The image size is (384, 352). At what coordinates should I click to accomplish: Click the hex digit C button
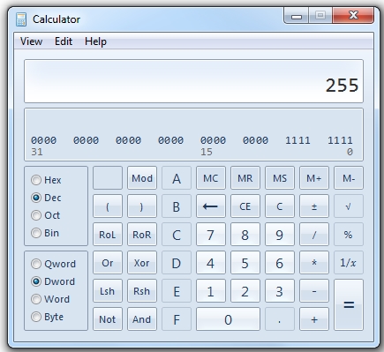coord(177,235)
